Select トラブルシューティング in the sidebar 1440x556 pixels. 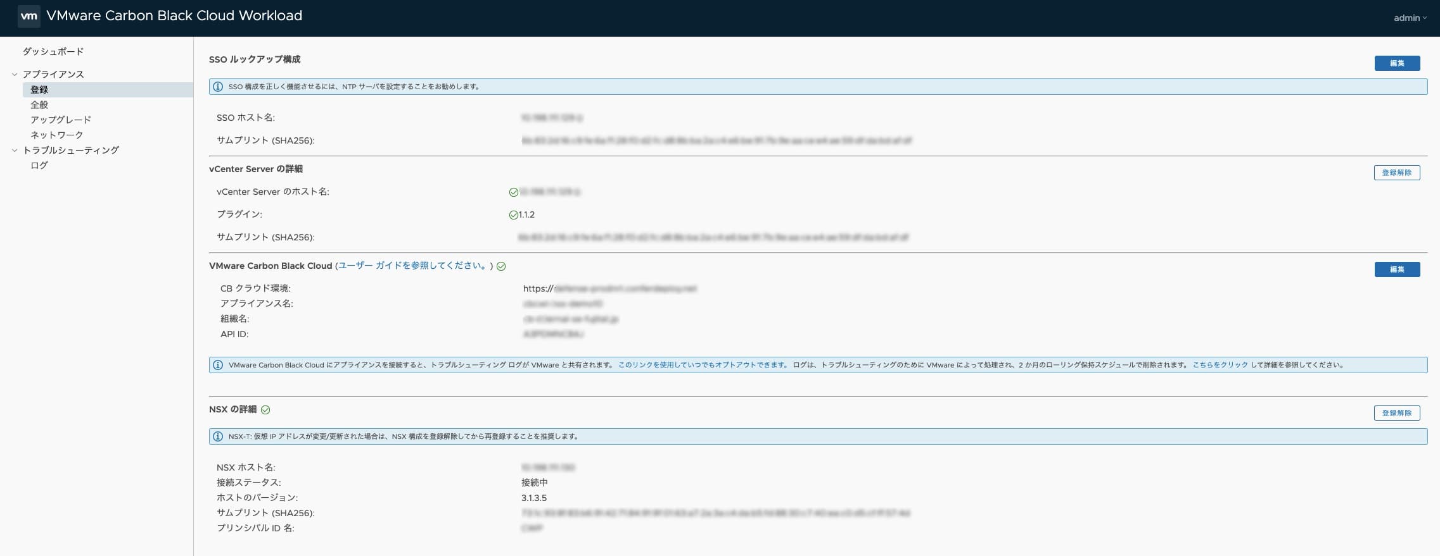[71, 150]
